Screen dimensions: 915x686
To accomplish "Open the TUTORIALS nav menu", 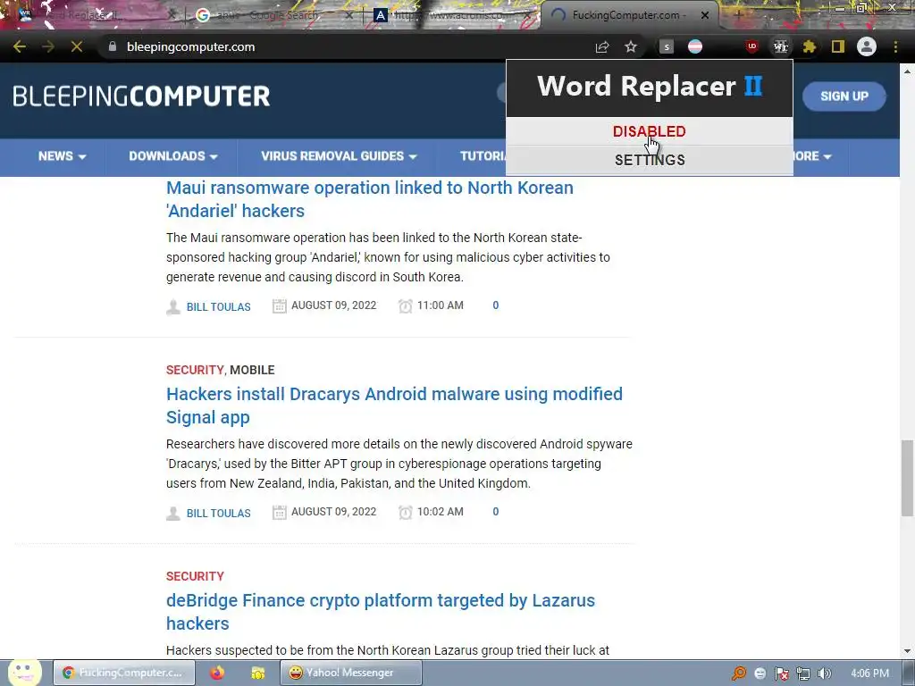I will [x=482, y=156].
